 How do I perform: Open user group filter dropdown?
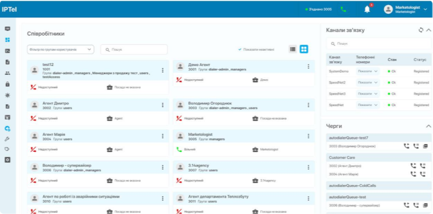60,50
